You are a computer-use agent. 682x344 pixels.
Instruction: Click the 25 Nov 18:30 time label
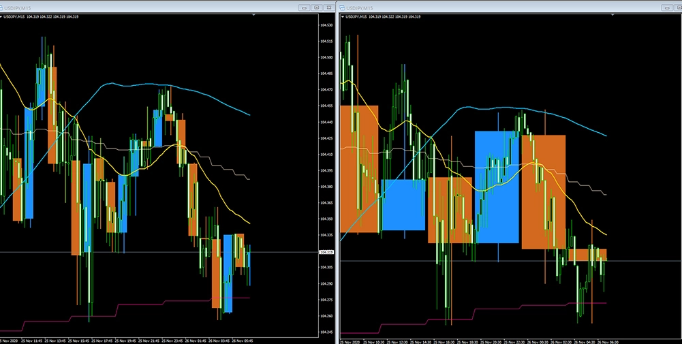[467, 342]
